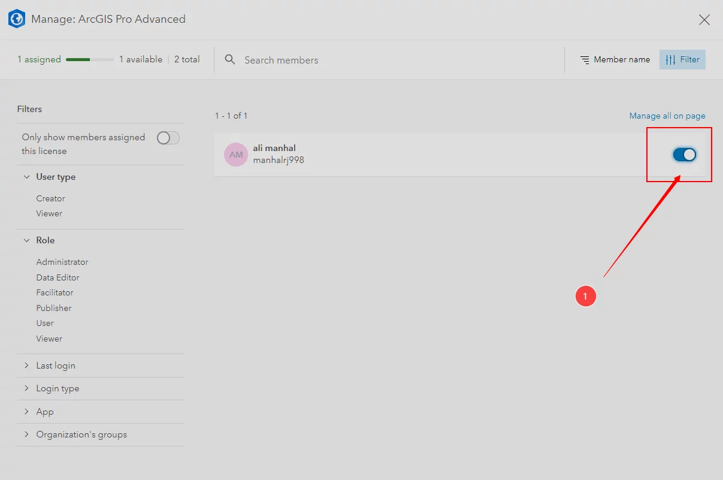Select the '1 assigned' count text
Viewport: 723px width, 480px height.
(39, 59)
